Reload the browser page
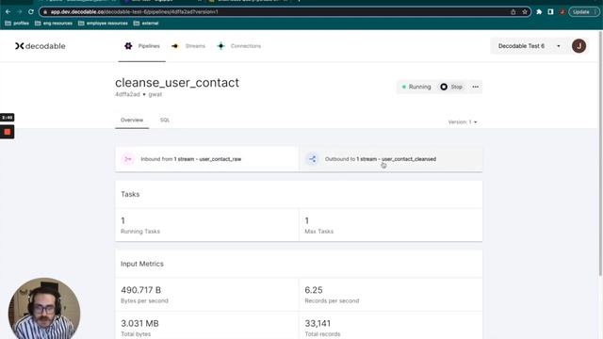Viewport: 603px width, 339px height. [31, 12]
